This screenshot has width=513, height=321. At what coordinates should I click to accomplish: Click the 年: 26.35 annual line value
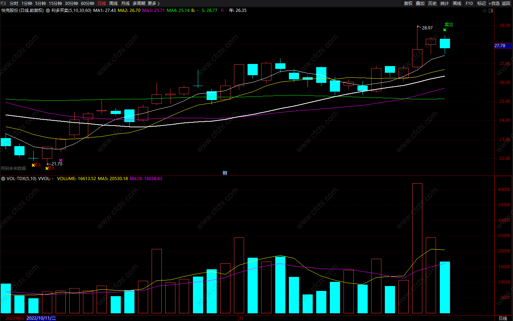coord(238,10)
